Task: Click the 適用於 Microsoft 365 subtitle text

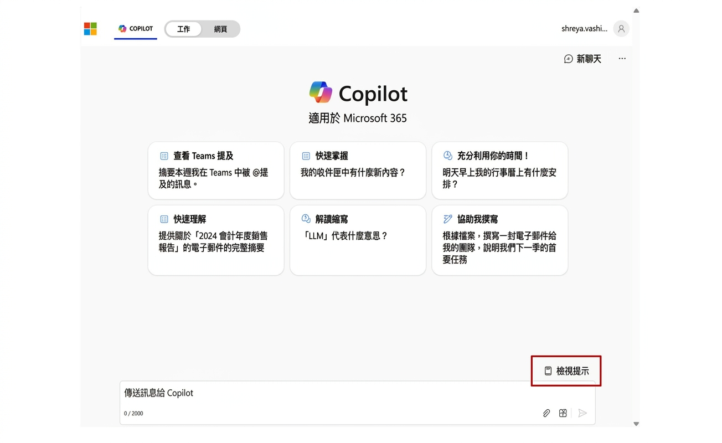Action: (x=358, y=118)
